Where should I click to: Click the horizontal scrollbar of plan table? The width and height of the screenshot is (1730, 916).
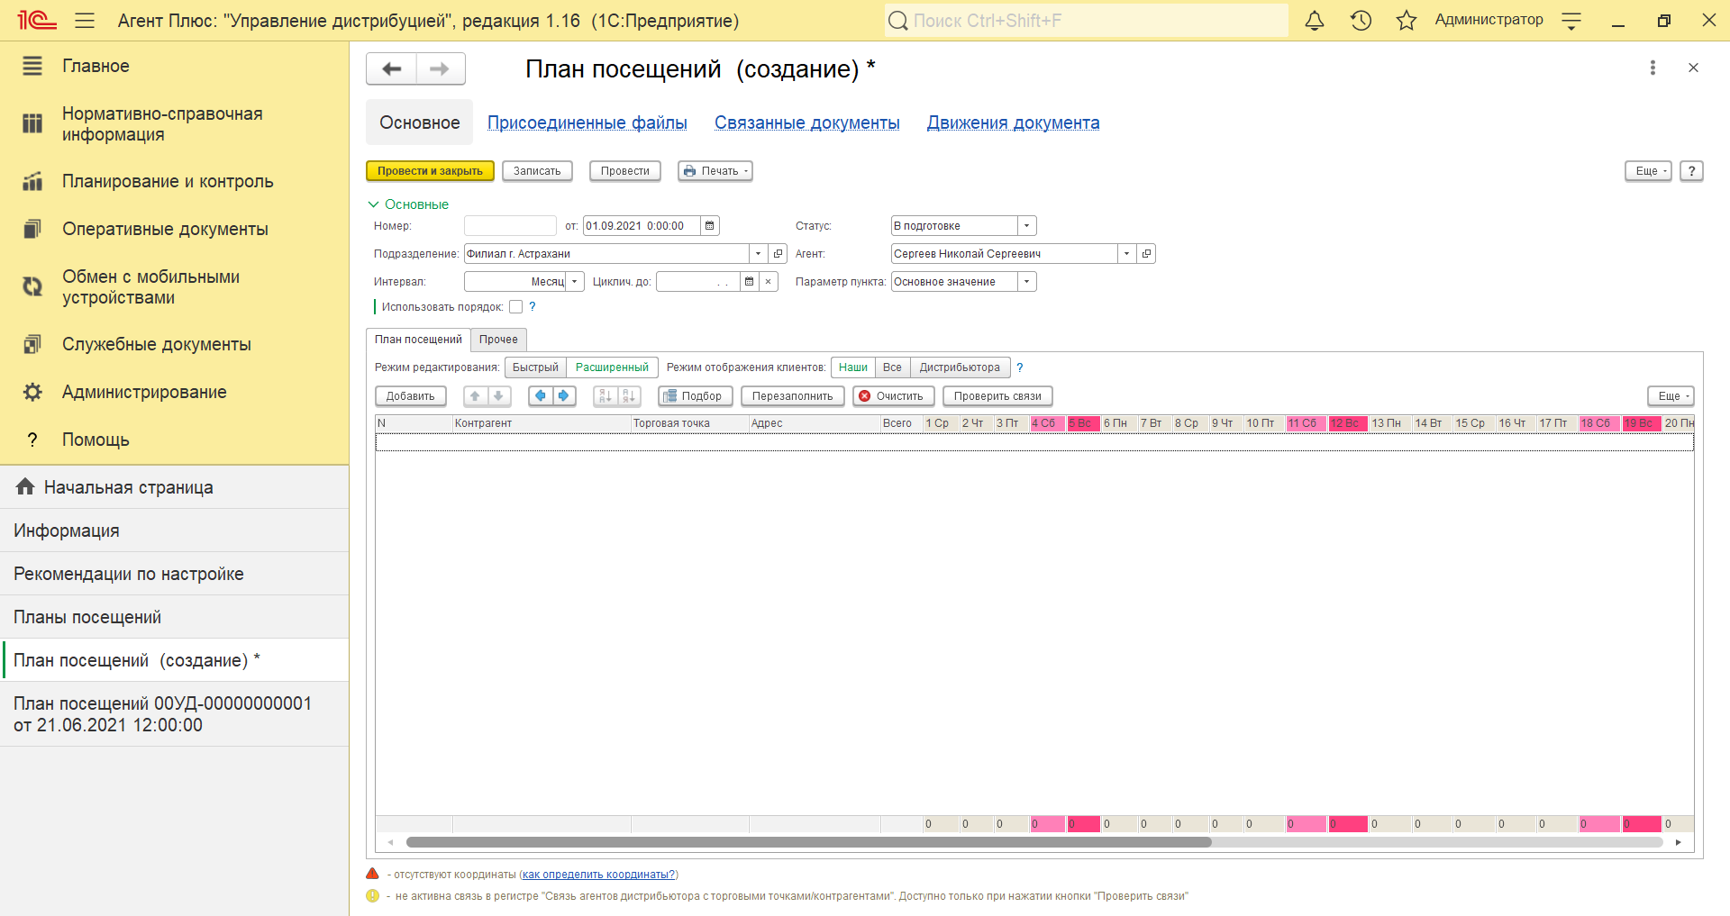(x=808, y=842)
